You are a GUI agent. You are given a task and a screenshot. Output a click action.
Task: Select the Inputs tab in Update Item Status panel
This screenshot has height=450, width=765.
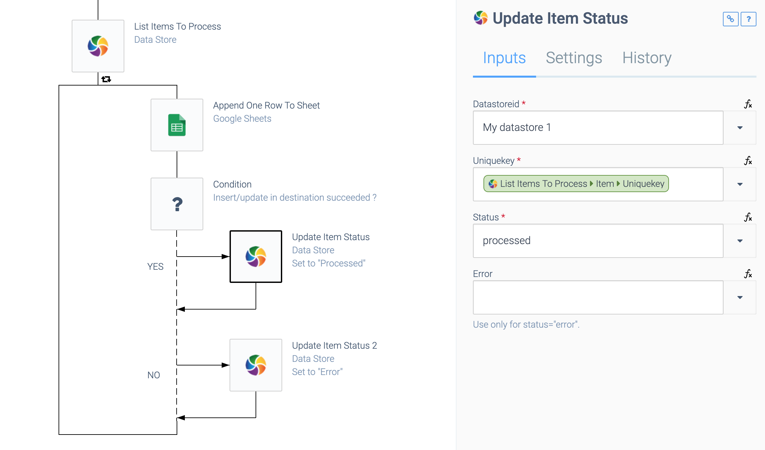[x=504, y=57]
